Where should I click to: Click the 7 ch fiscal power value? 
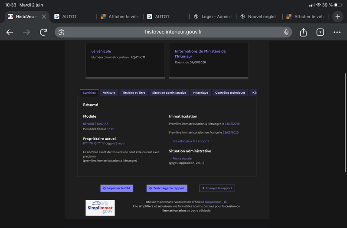(x=111, y=129)
